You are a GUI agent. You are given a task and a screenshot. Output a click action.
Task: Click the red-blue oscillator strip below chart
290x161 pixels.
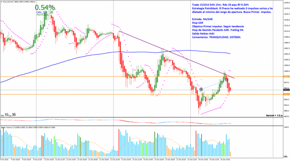[129, 121]
